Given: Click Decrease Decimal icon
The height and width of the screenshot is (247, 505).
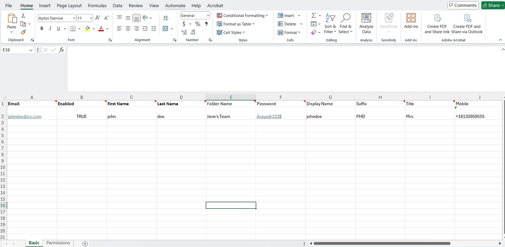Looking at the screenshot, I should click(193, 32).
